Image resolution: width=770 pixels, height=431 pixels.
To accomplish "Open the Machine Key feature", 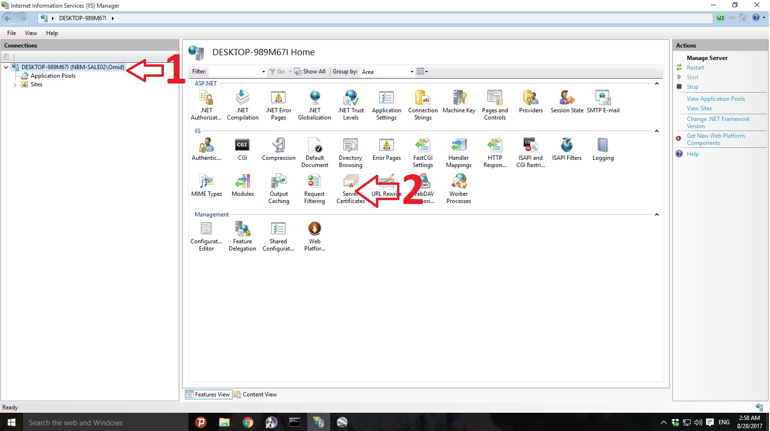I will [x=459, y=102].
